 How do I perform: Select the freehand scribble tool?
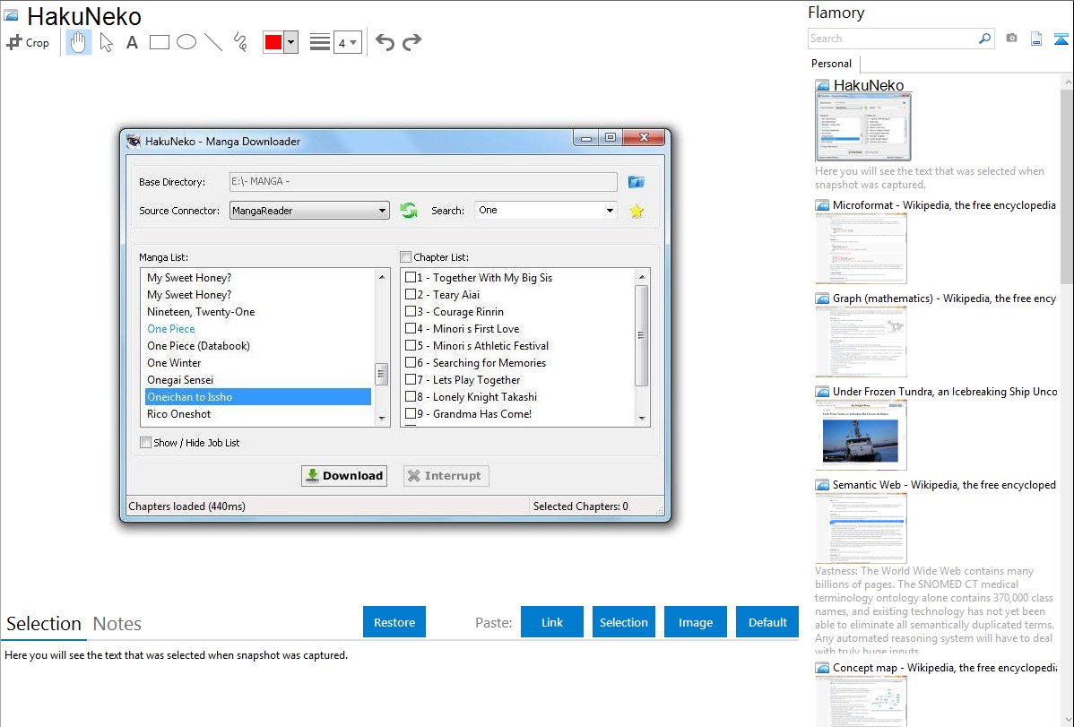[x=240, y=42]
